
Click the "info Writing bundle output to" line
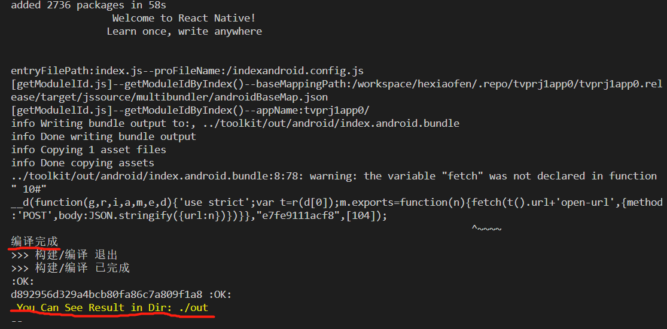234,123
